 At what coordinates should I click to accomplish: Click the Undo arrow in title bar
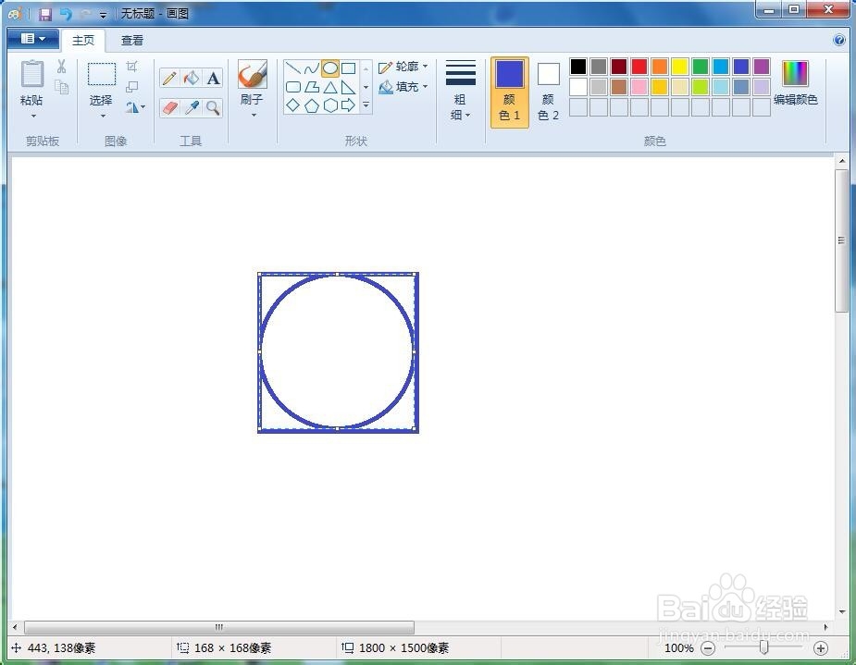[x=66, y=14]
